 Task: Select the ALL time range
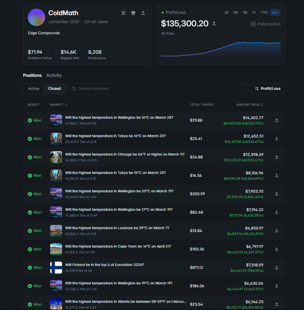tap(275, 12)
